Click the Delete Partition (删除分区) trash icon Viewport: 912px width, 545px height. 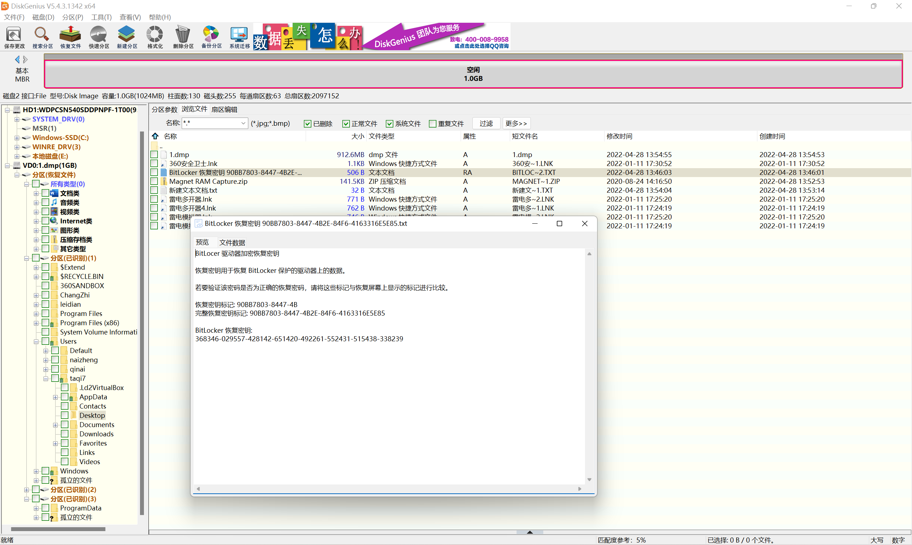tap(183, 37)
